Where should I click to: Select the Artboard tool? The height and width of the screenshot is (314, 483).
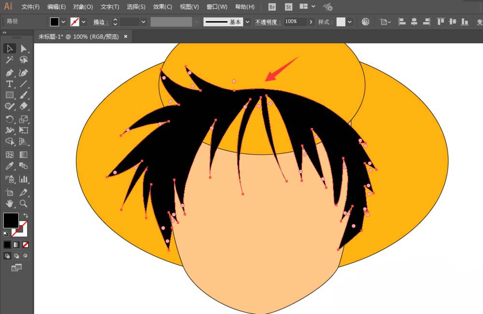(10, 192)
